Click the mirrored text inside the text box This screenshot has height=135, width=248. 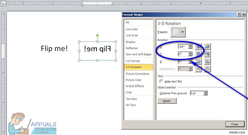point(97,49)
